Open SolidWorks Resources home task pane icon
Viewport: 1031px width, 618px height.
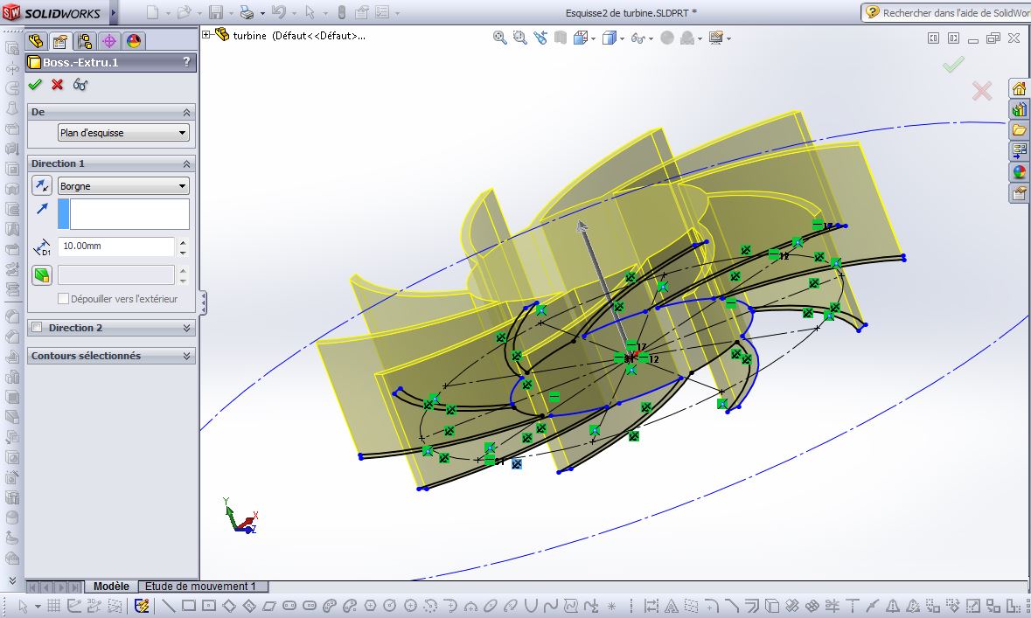click(x=1019, y=88)
